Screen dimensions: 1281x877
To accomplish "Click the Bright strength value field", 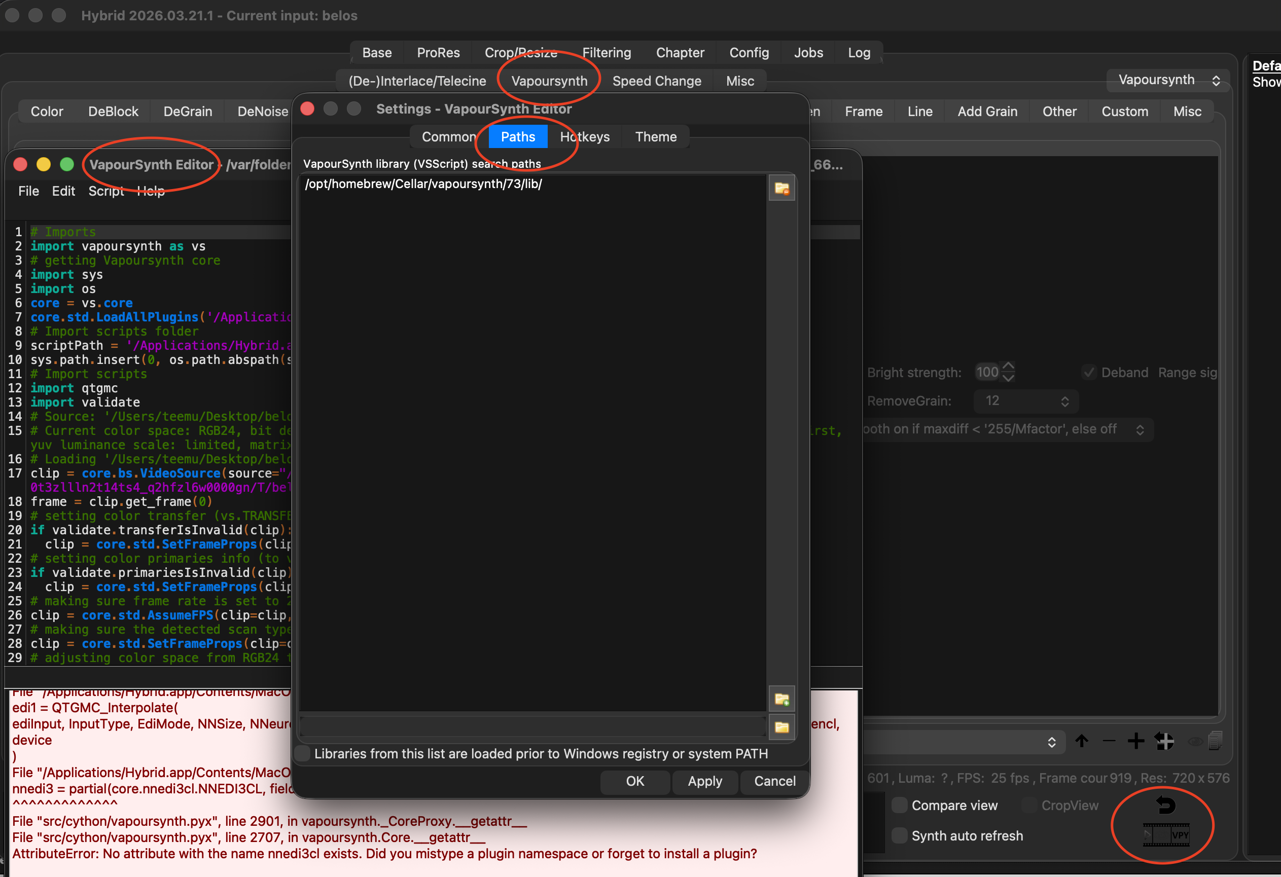I will (987, 373).
